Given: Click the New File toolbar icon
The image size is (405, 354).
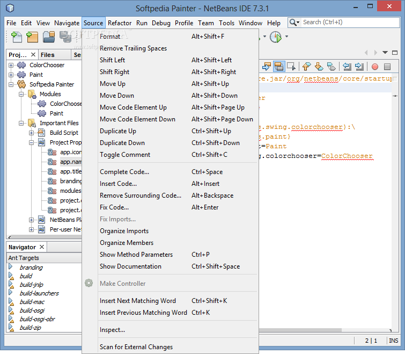Looking at the screenshot, I should tap(17, 37).
